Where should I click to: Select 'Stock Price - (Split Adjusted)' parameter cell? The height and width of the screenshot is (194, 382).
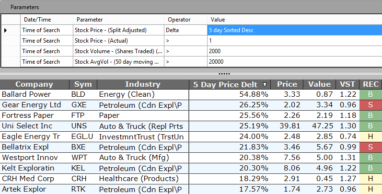[118, 30]
